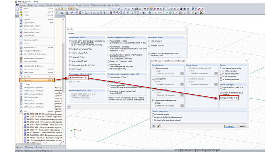Open recent file 1 Teste.rf5
280x152 pixels.
(37, 84)
